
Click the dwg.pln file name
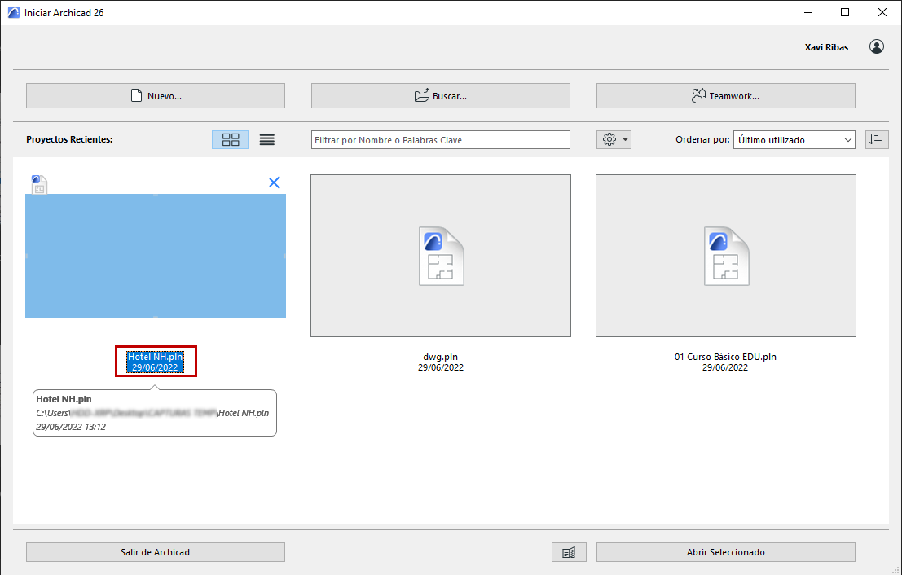tap(441, 357)
